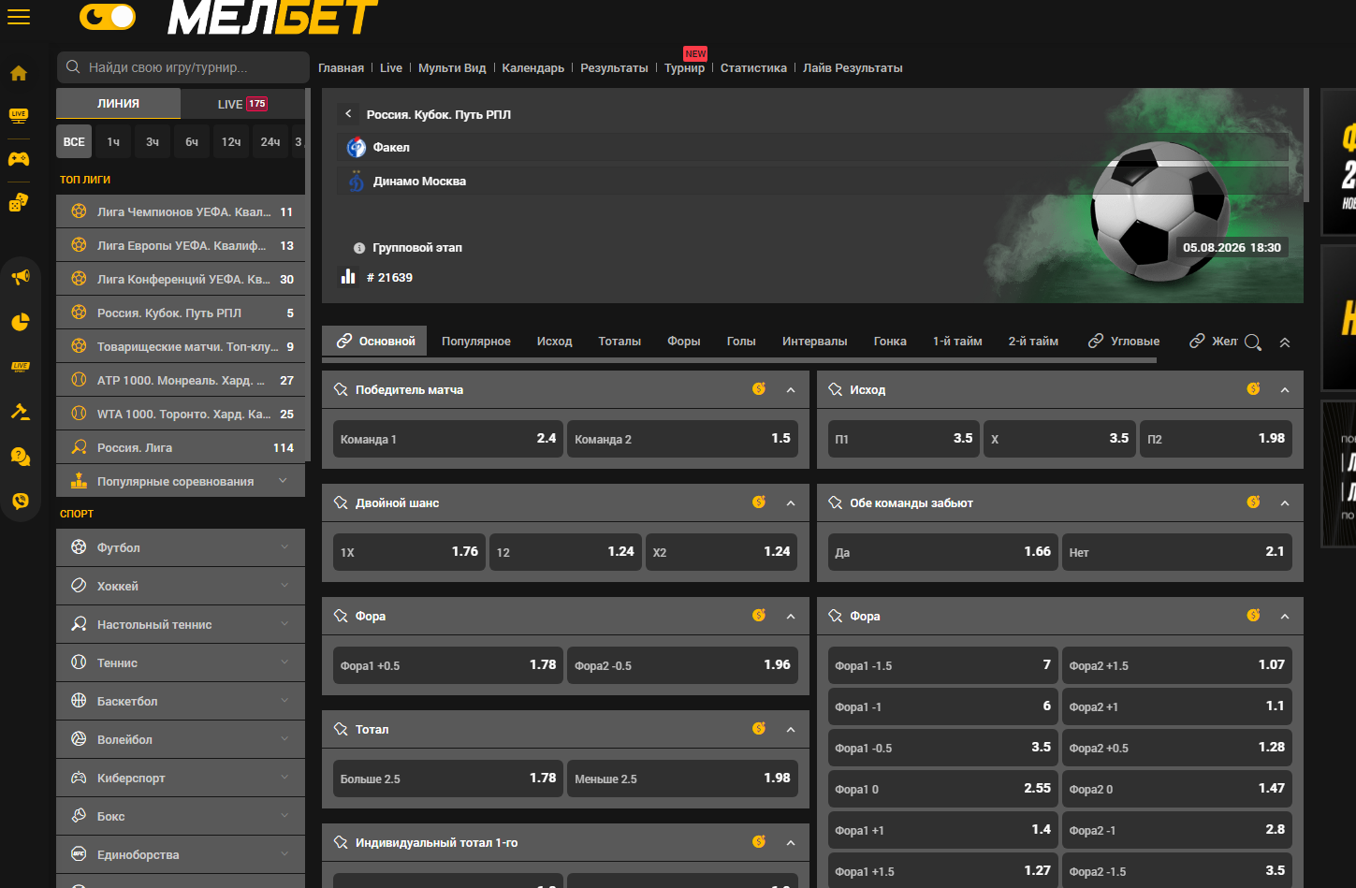The height and width of the screenshot is (888, 1356).
Task: Open the chat support bubbles icon
Action: point(21,457)
